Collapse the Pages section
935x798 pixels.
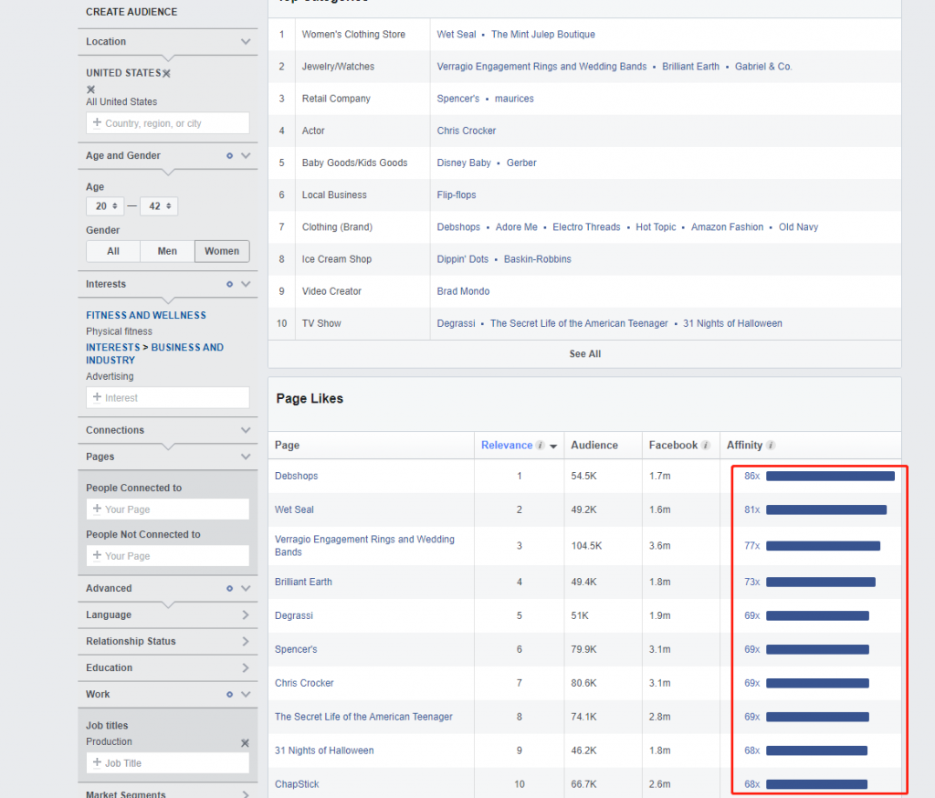tap(246, 457)
